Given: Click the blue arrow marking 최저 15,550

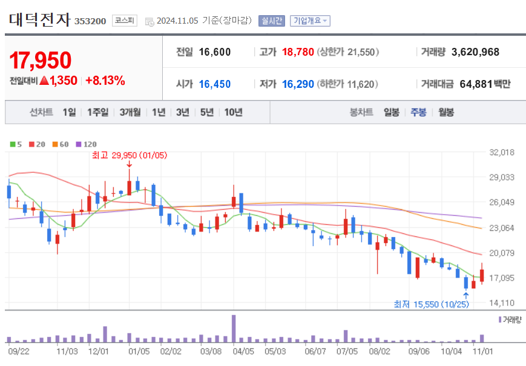Looking at the screenshot, I should pos(465,296).
